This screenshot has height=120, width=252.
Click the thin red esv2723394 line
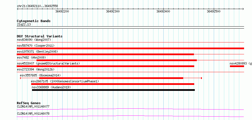coord(130,72)
